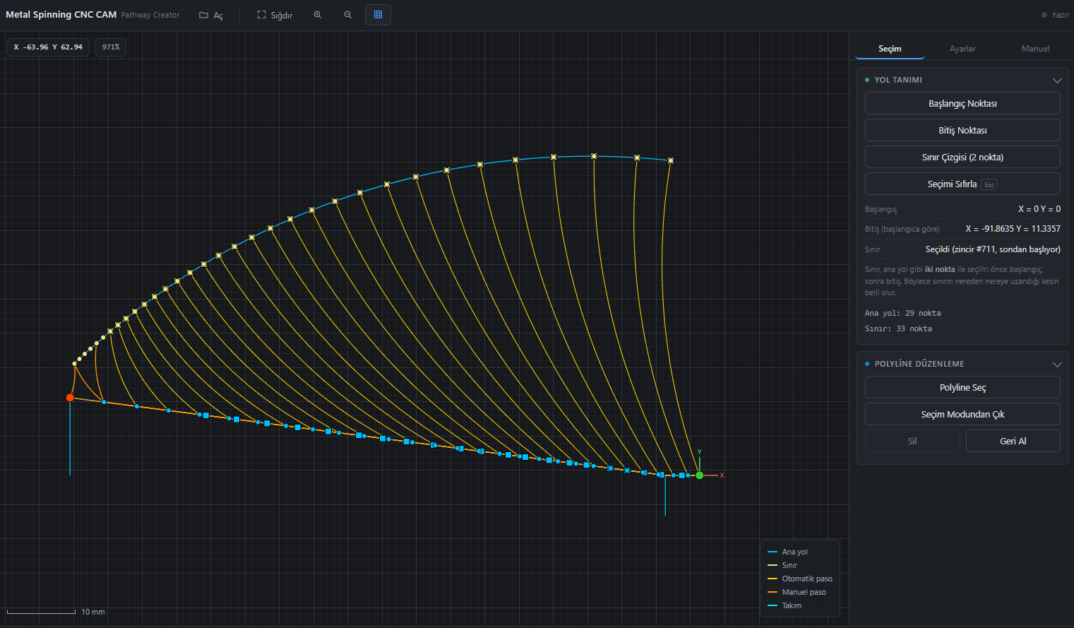
Task: Zoom in with the magnifier plus icon
Action: click(318, 15)
